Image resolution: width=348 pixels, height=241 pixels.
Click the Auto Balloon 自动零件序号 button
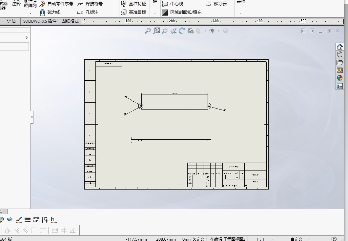tap(56, 4)
